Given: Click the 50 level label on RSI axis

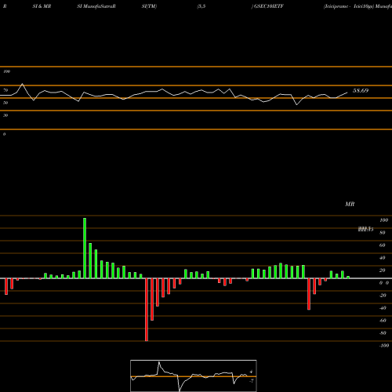Looking at the screenshot, I should pos(5,103).
